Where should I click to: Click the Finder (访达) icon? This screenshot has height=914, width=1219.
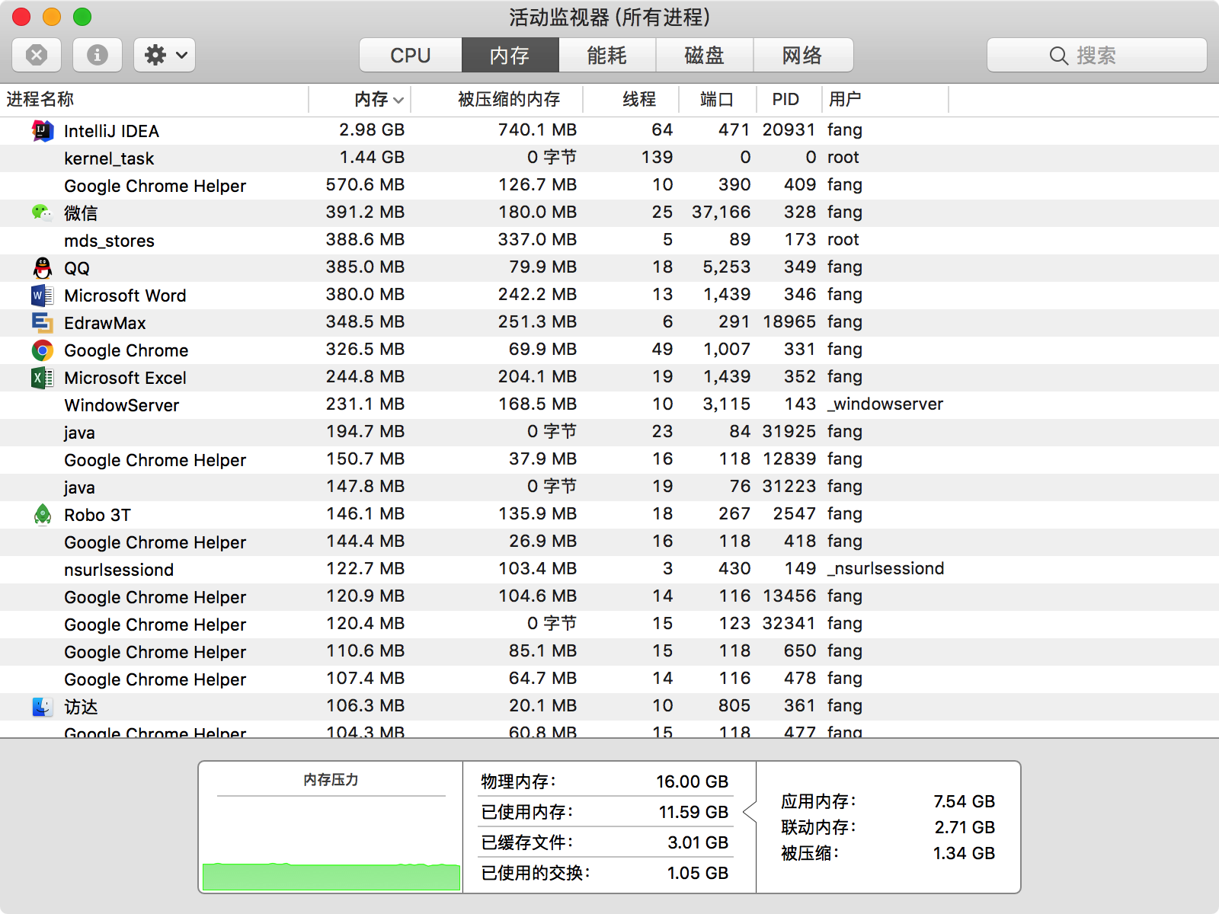(x=43, y=707)
